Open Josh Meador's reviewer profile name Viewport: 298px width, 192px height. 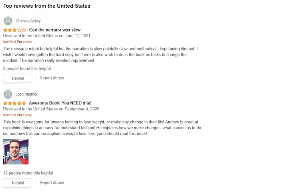click(26, 94)
